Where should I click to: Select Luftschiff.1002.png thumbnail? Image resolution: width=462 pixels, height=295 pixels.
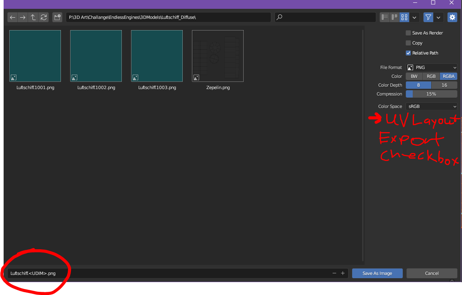tap(96, 56)
